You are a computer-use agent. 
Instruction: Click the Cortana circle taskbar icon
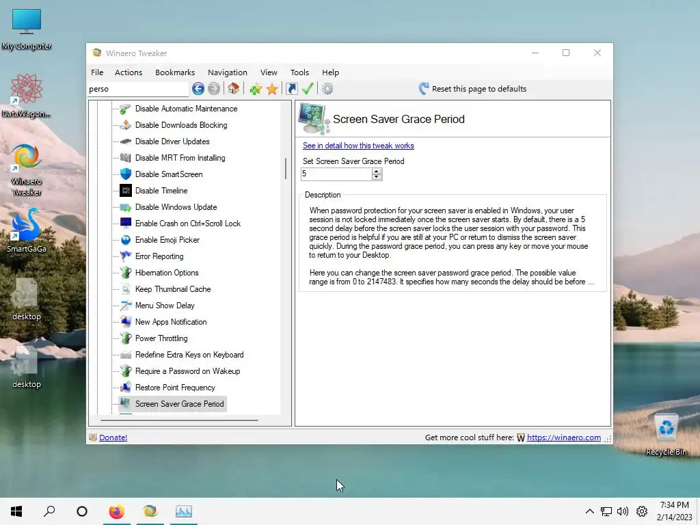82,511
